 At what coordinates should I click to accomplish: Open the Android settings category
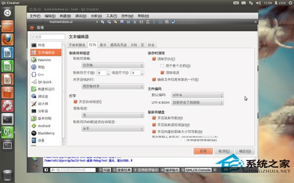click(x=46, y=126)
